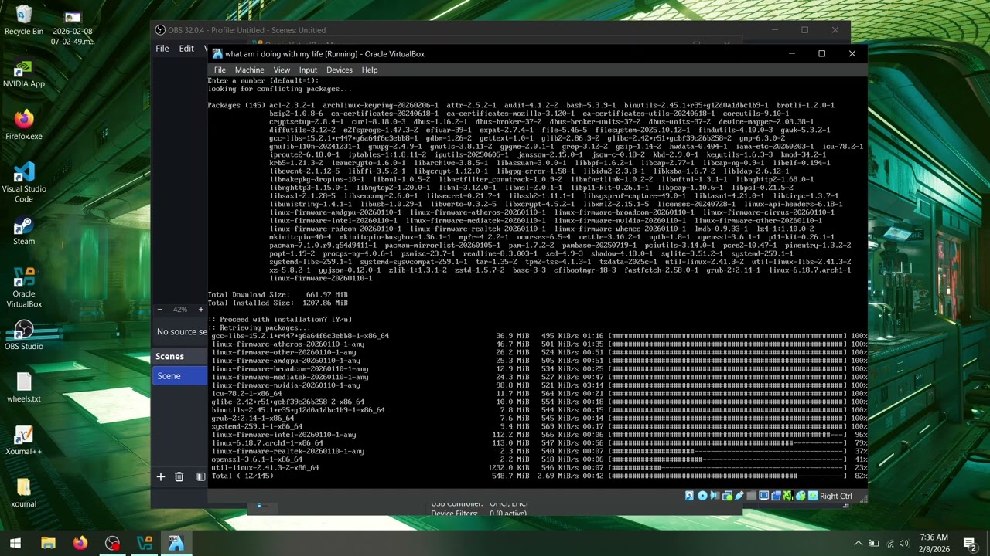The image size is (990, 556).
Task: Open VirtualBox Devices menu
Action: [x=339, y=70]
